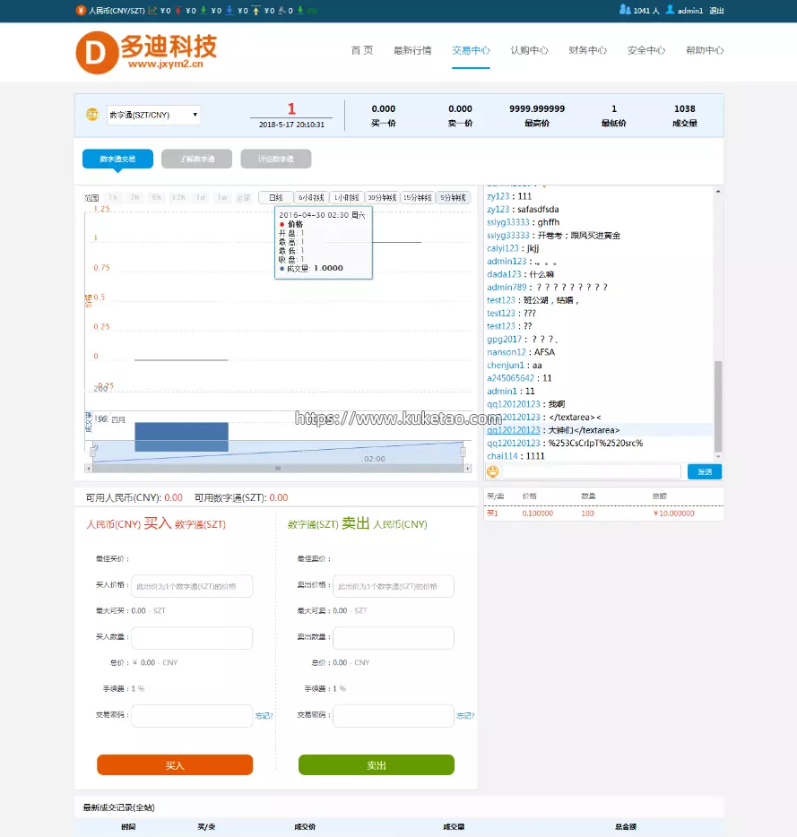Click the green 卖出 sell button
The height and width of the screenshot is (837, 797).
click(x=376, y=765)
